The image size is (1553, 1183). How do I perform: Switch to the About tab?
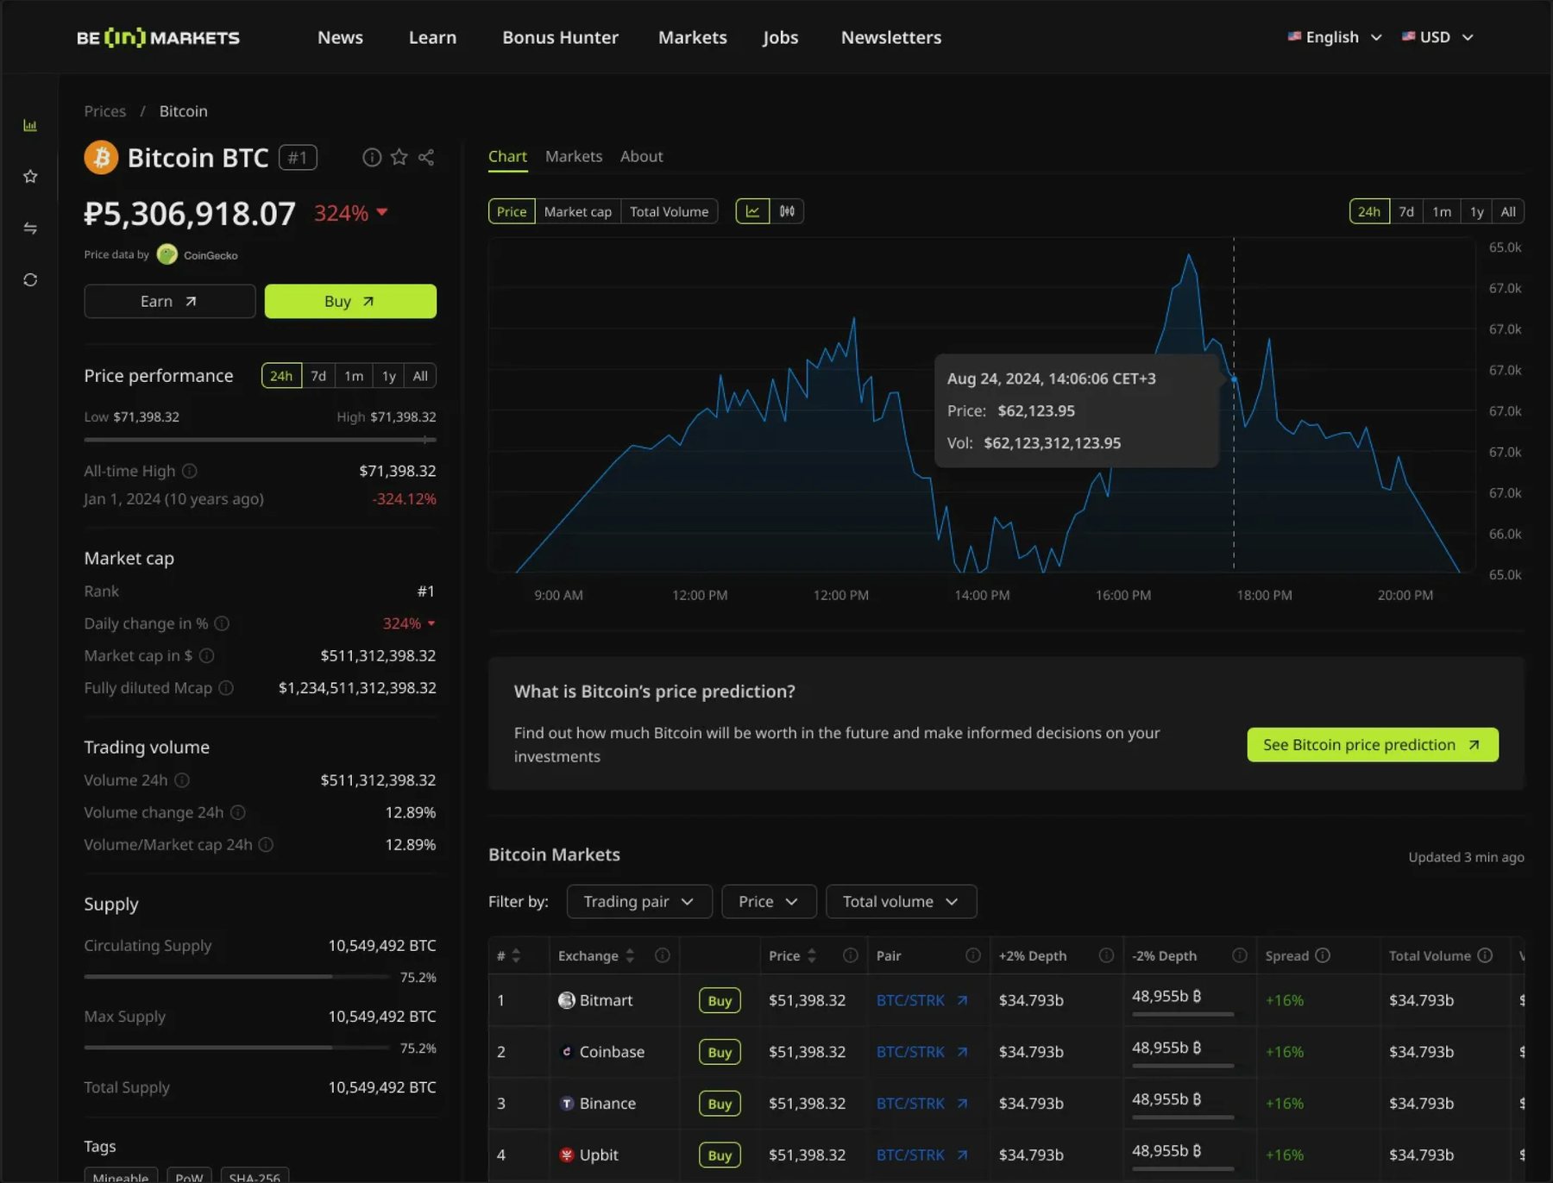pos(642,156)
